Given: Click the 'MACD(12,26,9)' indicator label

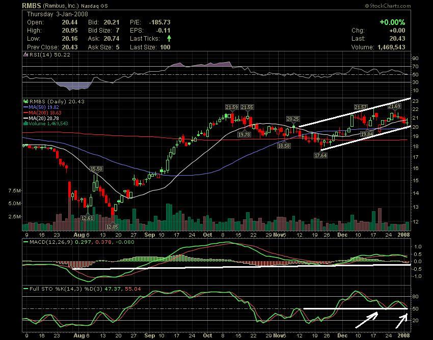Looking at the screenshot, I should tap(51, 242).
